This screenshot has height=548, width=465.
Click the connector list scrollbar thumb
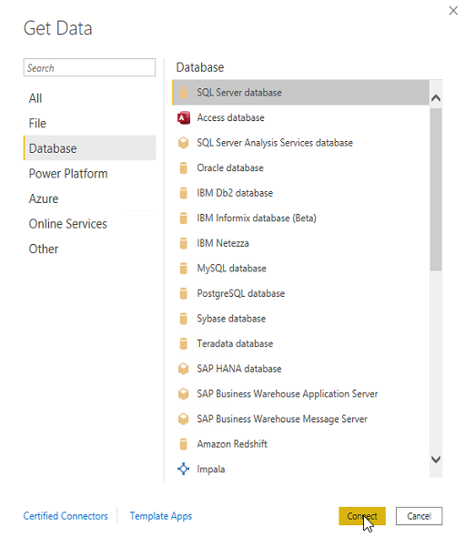436,189
